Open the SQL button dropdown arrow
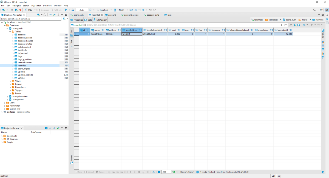 tap(35, 10)
